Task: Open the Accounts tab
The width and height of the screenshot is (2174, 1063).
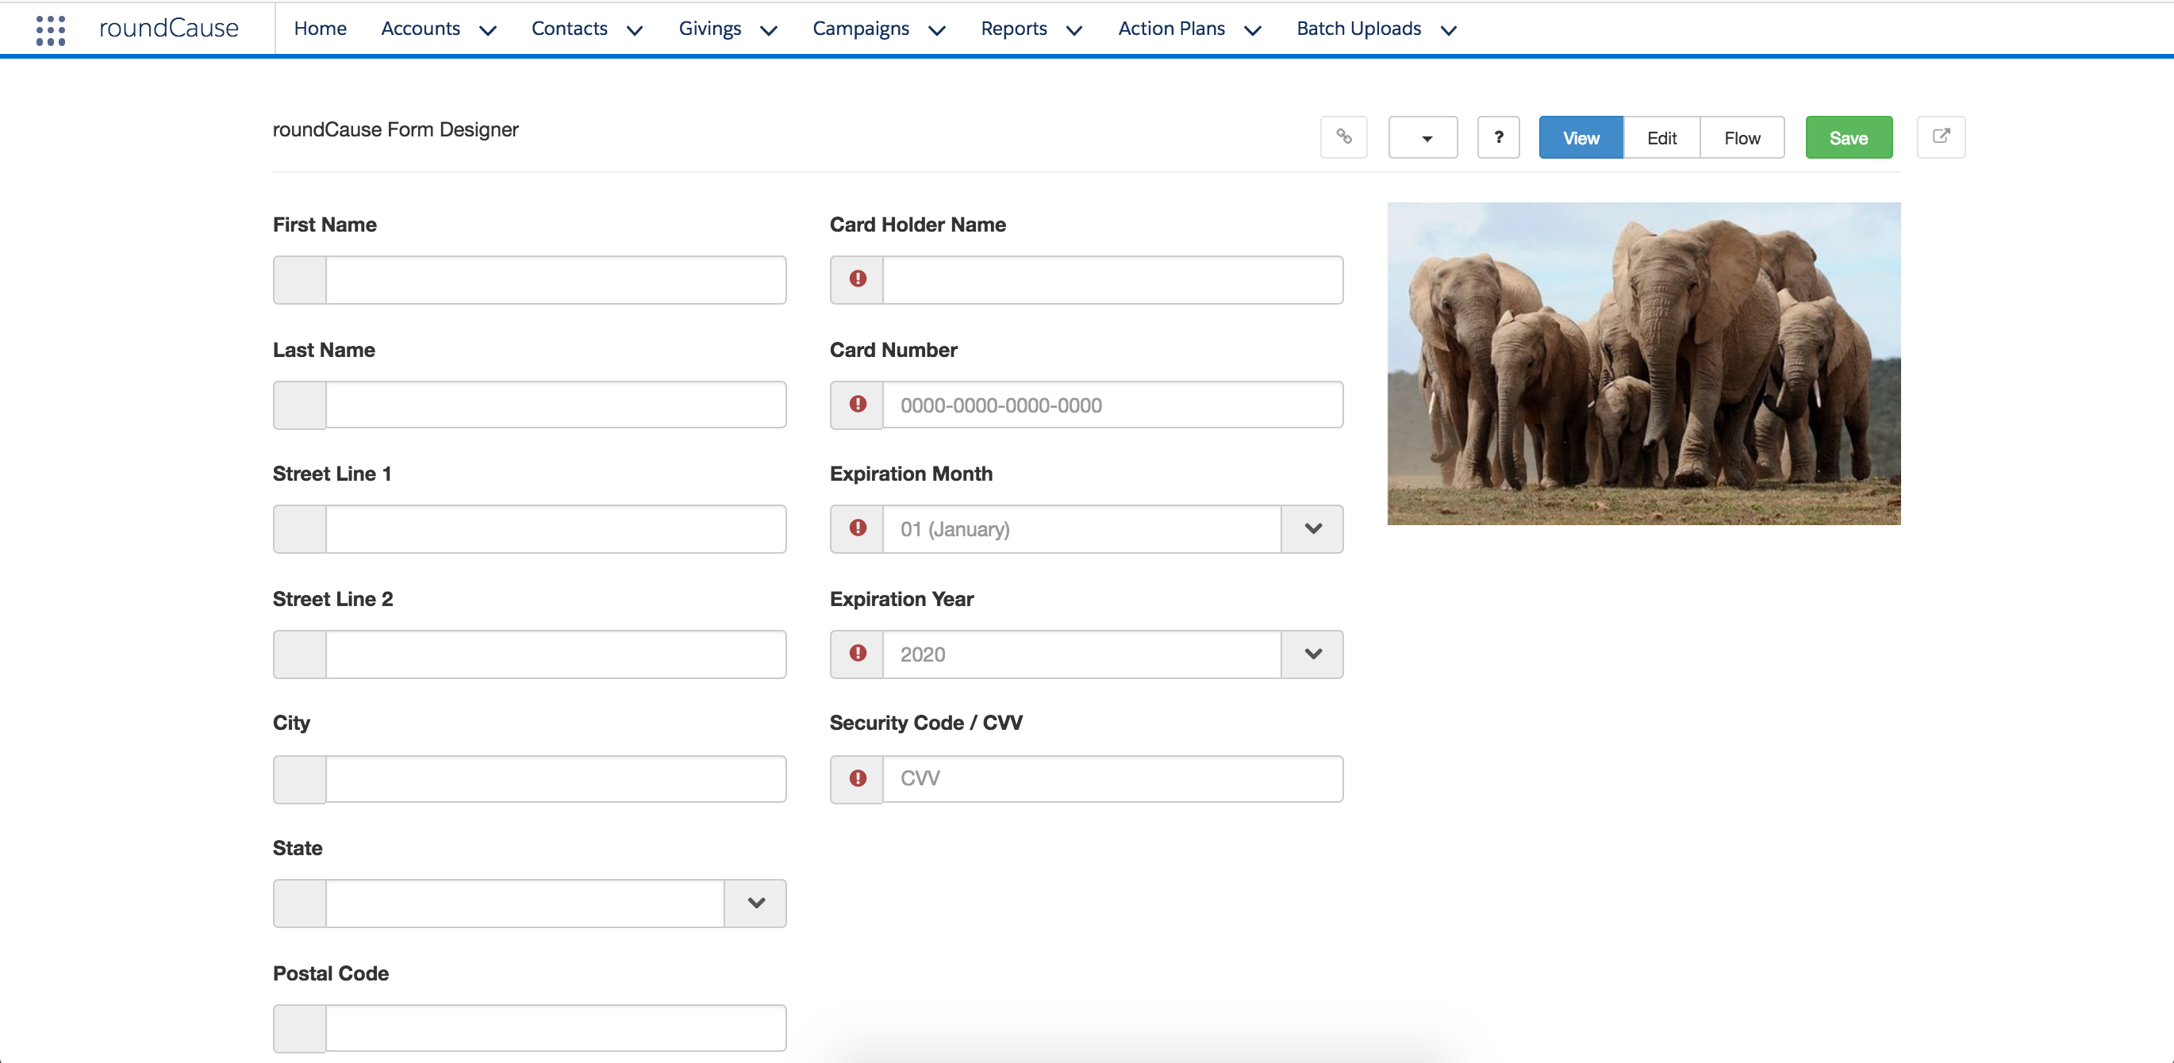Action: click(x=421, y=29)
